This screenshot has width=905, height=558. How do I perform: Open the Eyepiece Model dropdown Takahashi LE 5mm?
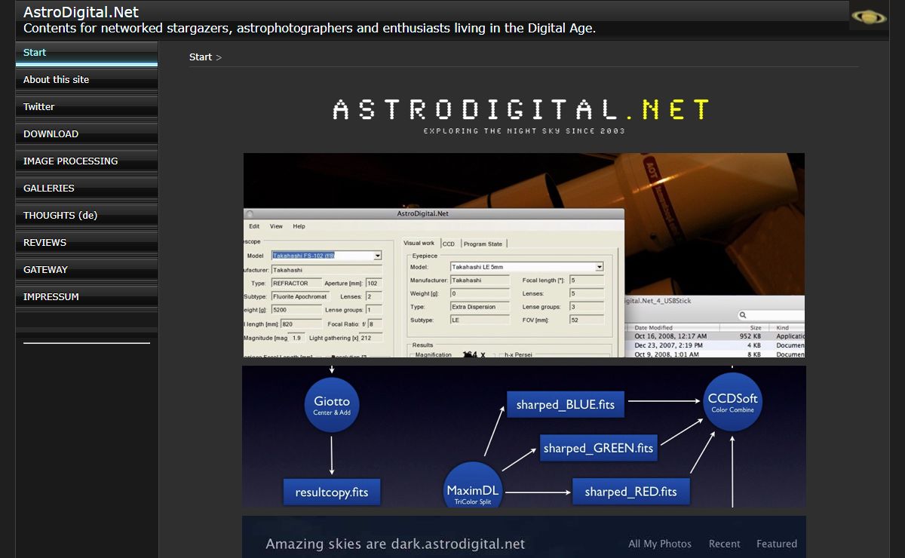coord(527,267)
